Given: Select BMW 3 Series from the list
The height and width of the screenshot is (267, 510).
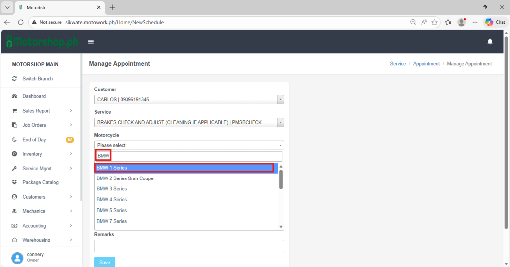Looking at the screenshot, I should 112,189.
